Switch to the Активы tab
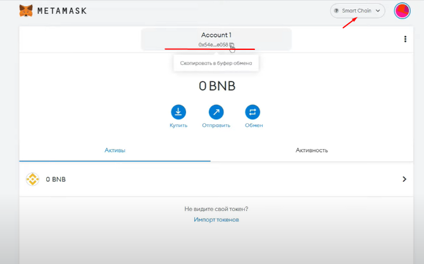Image resolution: width=424 pixels, height=264 pixels. click(115, 150)
